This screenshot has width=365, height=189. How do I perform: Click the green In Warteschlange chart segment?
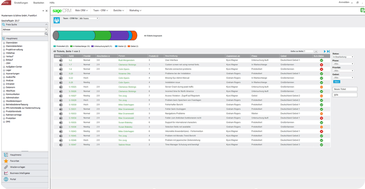[103, 36]
